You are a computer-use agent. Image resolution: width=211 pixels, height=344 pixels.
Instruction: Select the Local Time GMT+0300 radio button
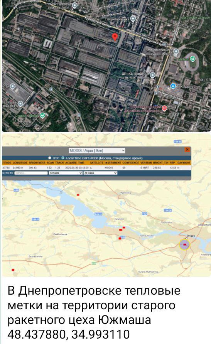point(63,158)
